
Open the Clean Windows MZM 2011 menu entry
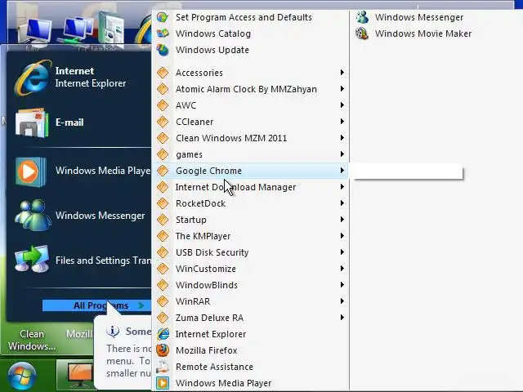(x=250, y=138)
